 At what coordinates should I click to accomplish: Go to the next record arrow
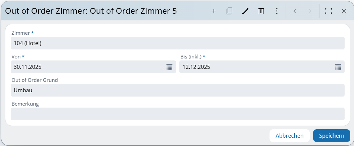310,11
